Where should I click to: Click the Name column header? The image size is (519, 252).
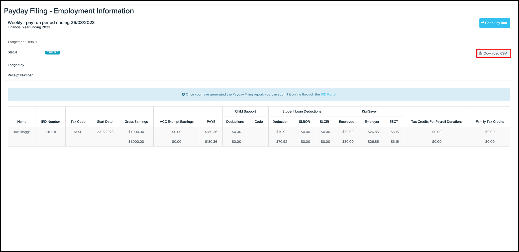coord(22,122)
